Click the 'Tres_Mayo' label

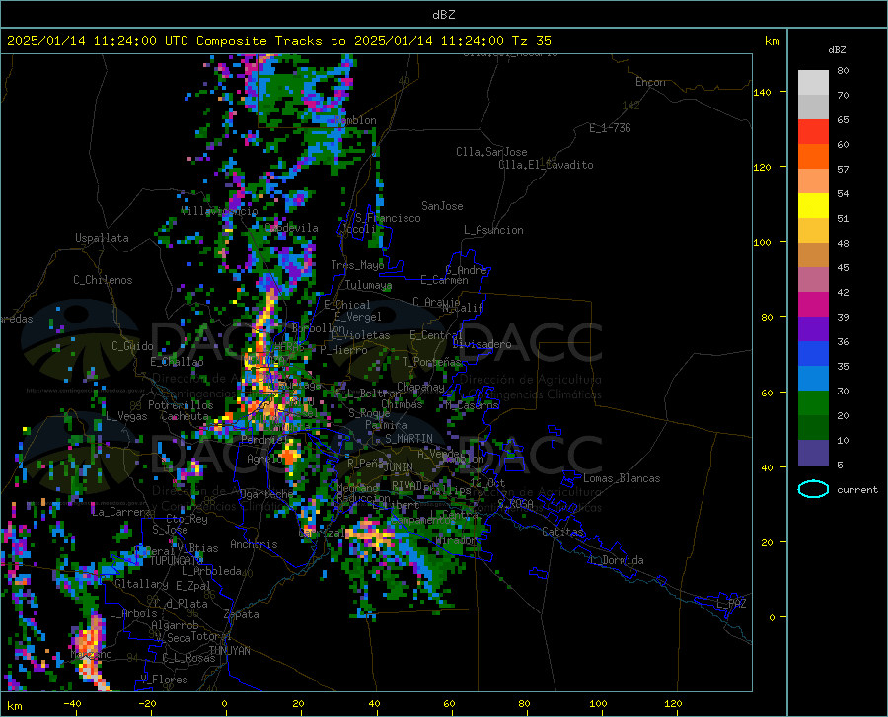point(357,265)
